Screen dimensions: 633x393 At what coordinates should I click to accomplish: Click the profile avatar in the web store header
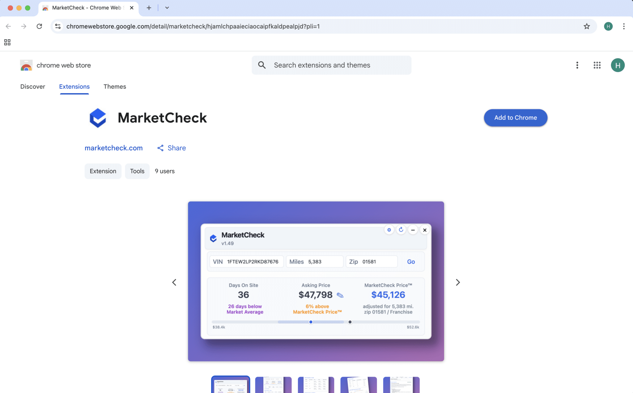(617, 65)
